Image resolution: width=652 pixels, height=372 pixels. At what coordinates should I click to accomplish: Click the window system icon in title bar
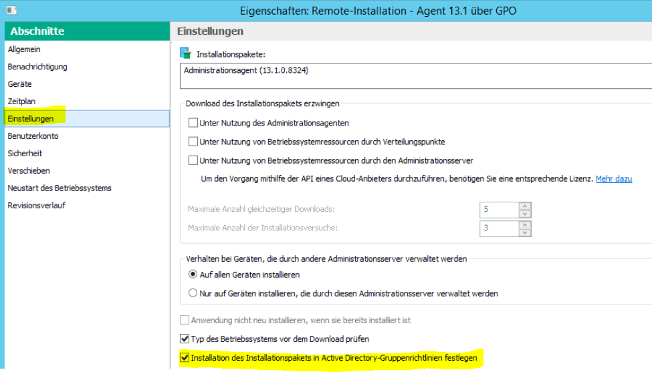click(11, 10)
